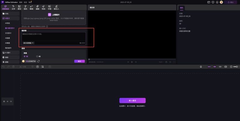The height and width of the screenshot is (121, 240).
Task: Click the refresh credits icon
Action: tap(38, 61)
